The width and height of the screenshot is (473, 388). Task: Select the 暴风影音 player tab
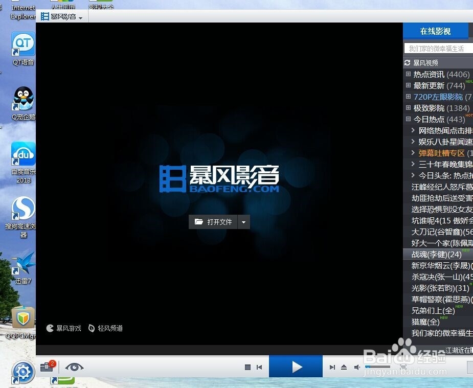pos(61,16)
